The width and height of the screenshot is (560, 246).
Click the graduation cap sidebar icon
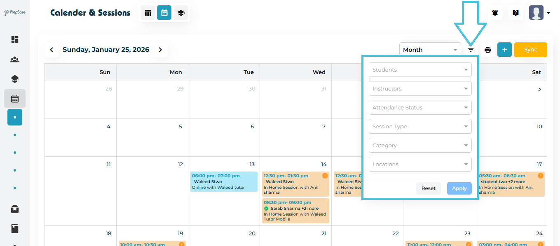click(x=15, y=79)
